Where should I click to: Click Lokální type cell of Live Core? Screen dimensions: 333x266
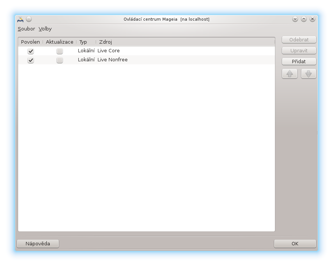click(x=86, y=51)
